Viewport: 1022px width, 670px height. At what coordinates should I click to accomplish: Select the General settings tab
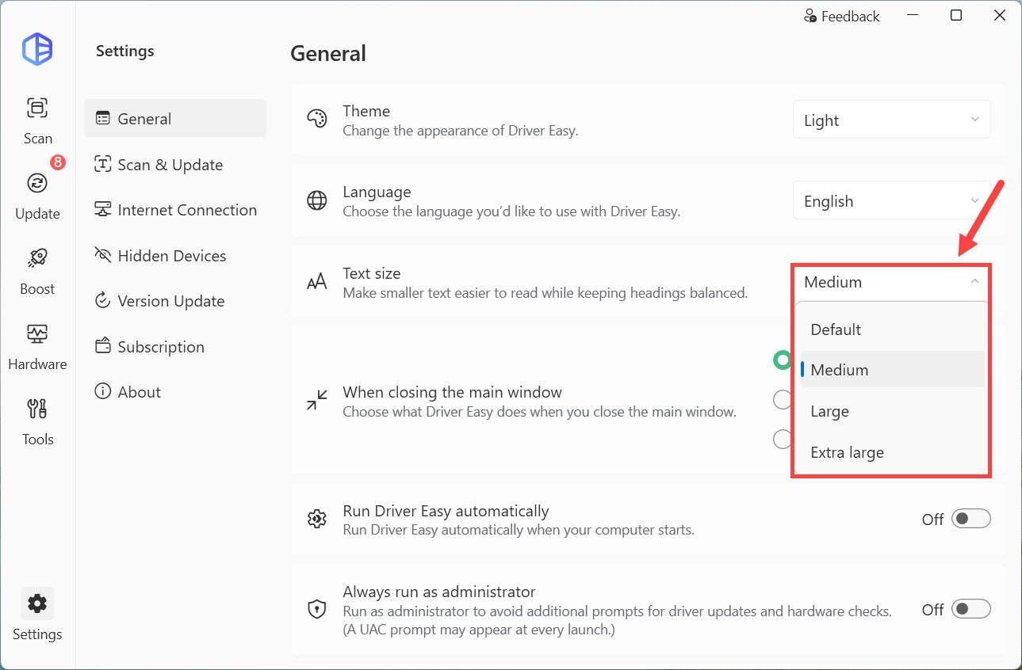point(175,118)
